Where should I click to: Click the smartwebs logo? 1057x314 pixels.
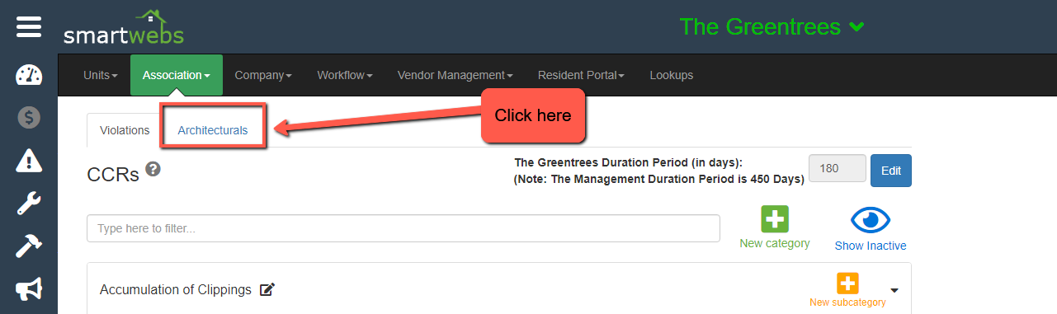(x=124, y=27)
